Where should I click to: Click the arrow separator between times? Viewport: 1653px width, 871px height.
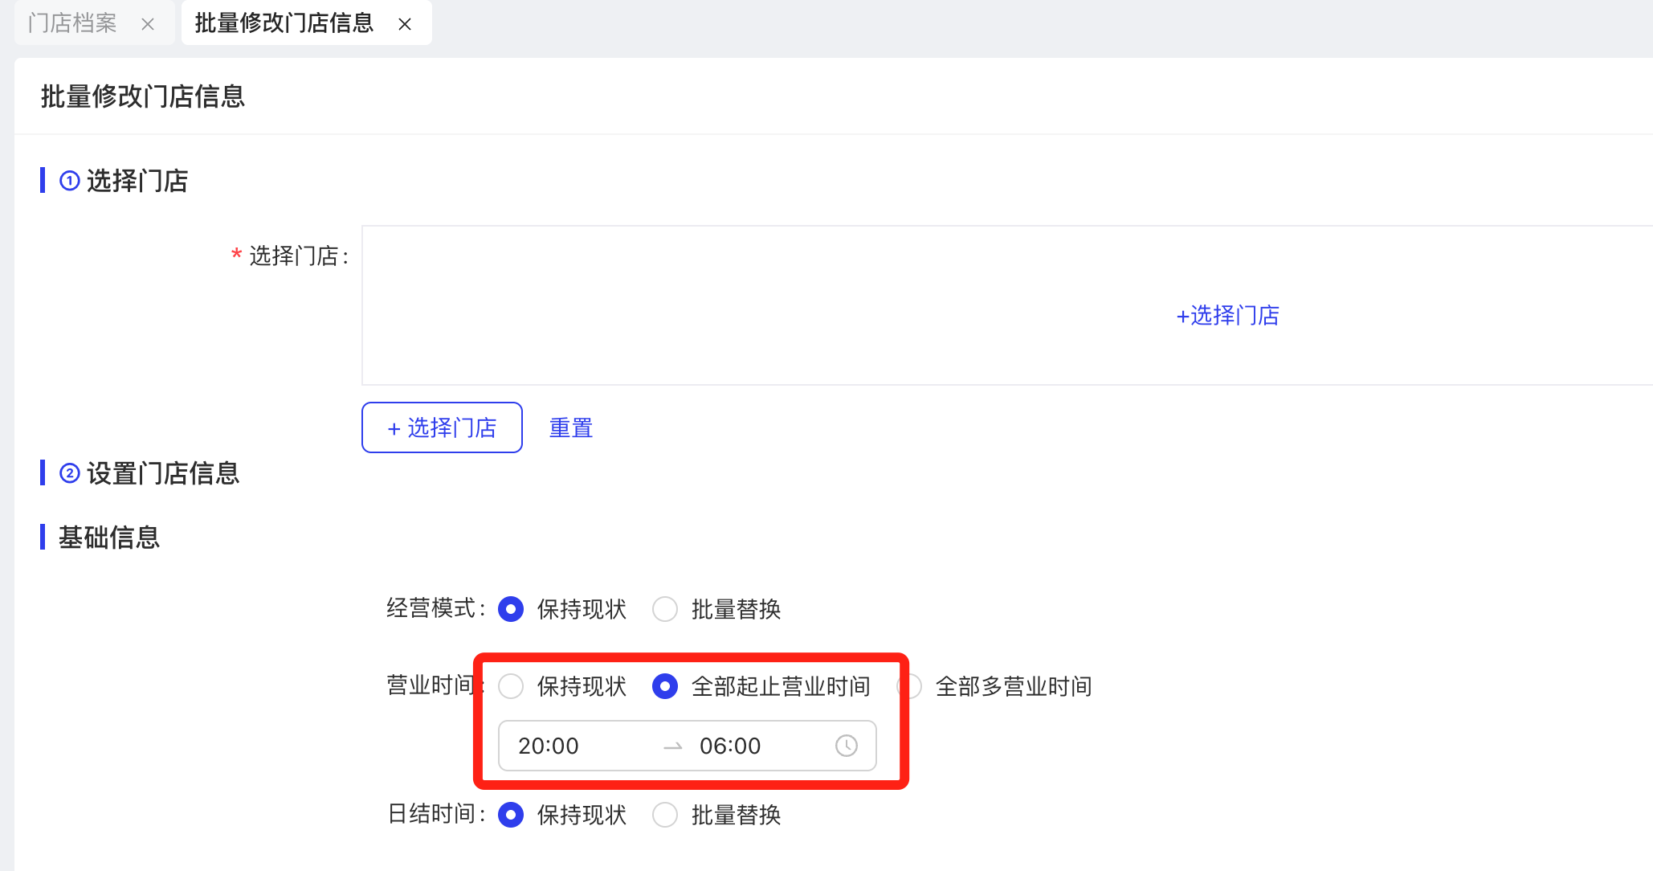tap(673, 746)
